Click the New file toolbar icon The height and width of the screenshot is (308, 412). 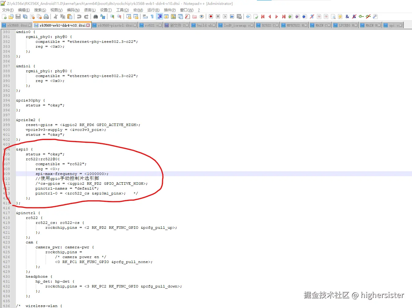point(4,17)
